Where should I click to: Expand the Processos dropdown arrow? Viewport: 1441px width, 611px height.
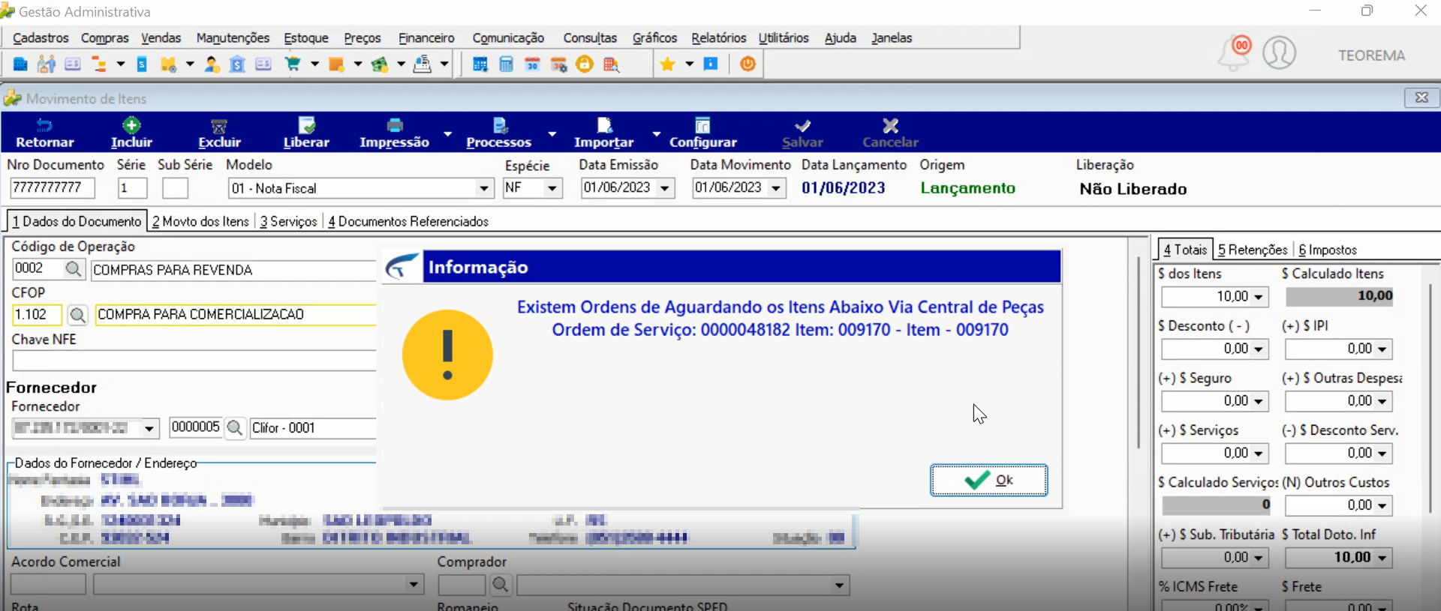click(x=552, y=133)
